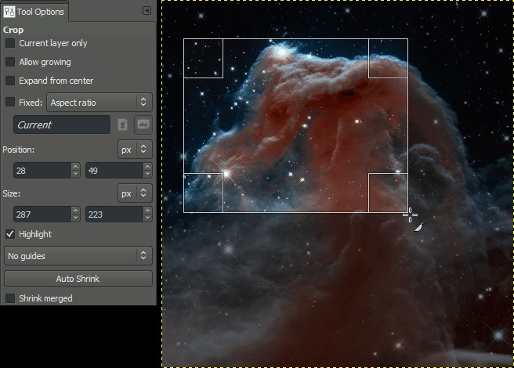The width and height of the screenshot is (514, 368).
Task: Click the Auto Shrink button
Action: tap(78, 279)
